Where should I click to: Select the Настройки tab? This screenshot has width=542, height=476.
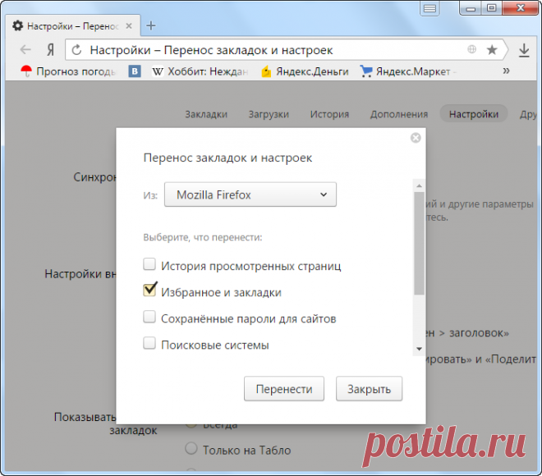click(x=474, y=114)
